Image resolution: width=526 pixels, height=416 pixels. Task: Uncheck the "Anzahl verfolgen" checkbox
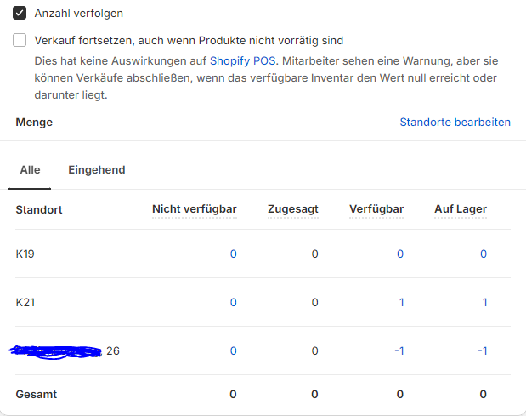(x=20, y=14)
